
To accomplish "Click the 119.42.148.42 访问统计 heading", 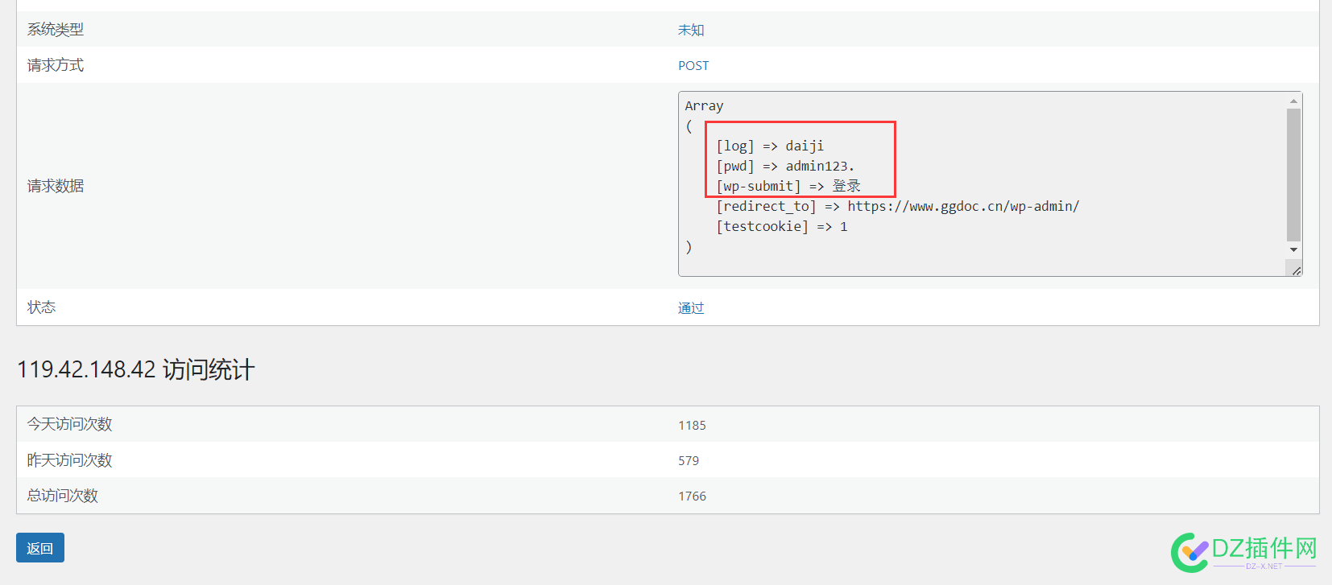I will [x=136, y=369].
